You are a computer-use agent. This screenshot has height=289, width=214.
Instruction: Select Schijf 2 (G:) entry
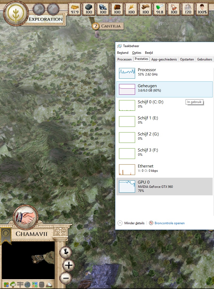pos(165,137)
